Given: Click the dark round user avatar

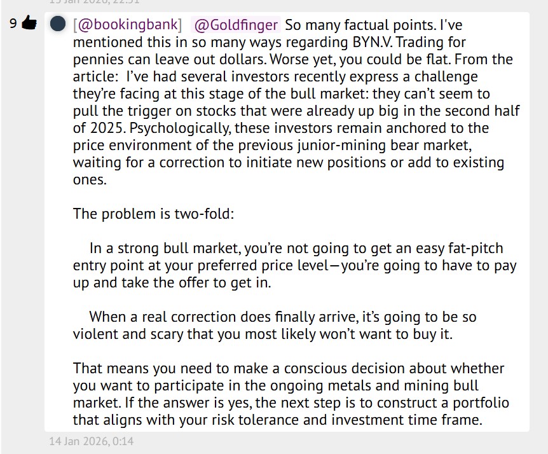Looking at the screenshot, I should coord(58,24).
